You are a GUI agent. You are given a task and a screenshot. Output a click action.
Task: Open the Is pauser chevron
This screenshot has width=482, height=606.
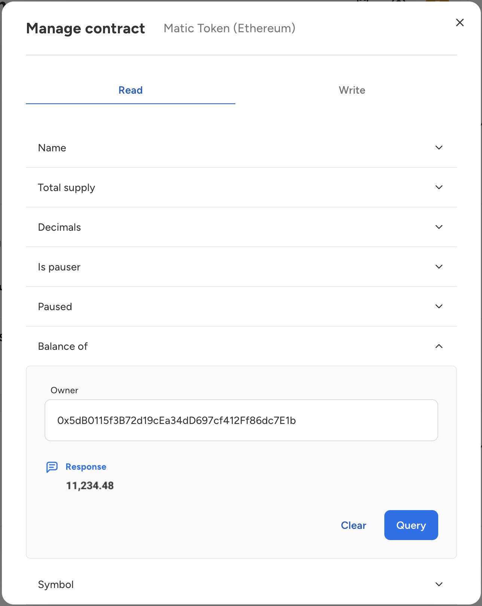[439, 267]
